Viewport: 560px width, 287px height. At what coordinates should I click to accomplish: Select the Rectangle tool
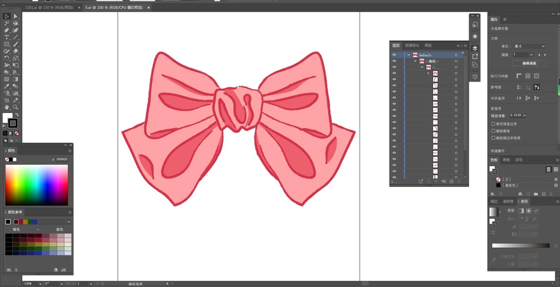point(7,44)
